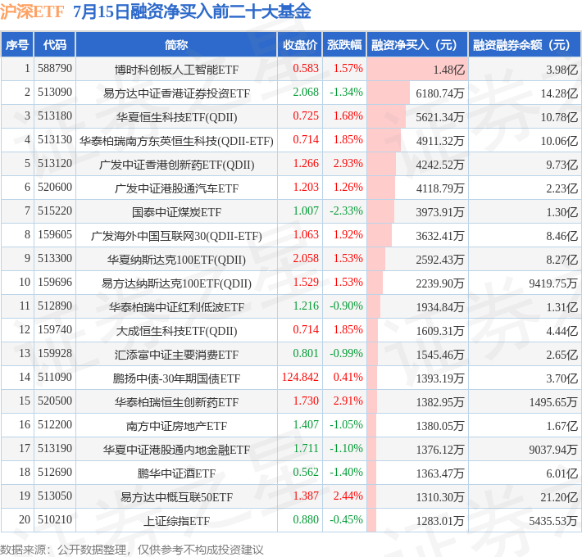The width and height of the screenshot is (582, 557).
Task: Select fund code 513180
Action: pyautogui.click(x=55, y=116)
